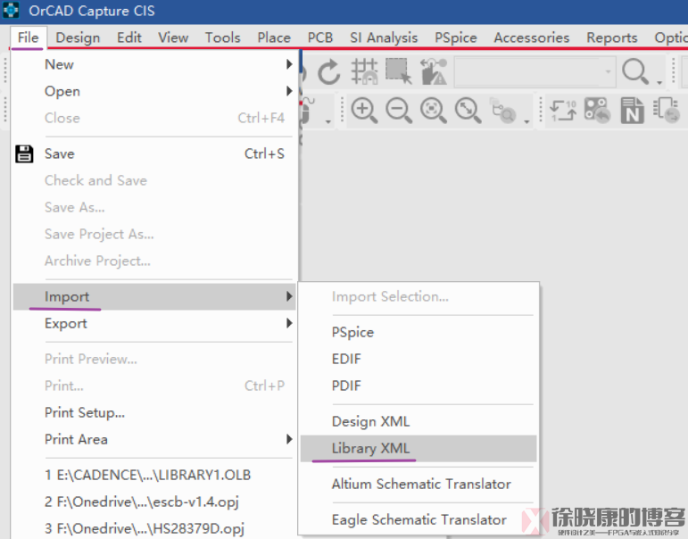Image resolution: width=688 pixels, height=539 pixels.
Task: Expand the Open submenu arrow
Action: point(289,91)
